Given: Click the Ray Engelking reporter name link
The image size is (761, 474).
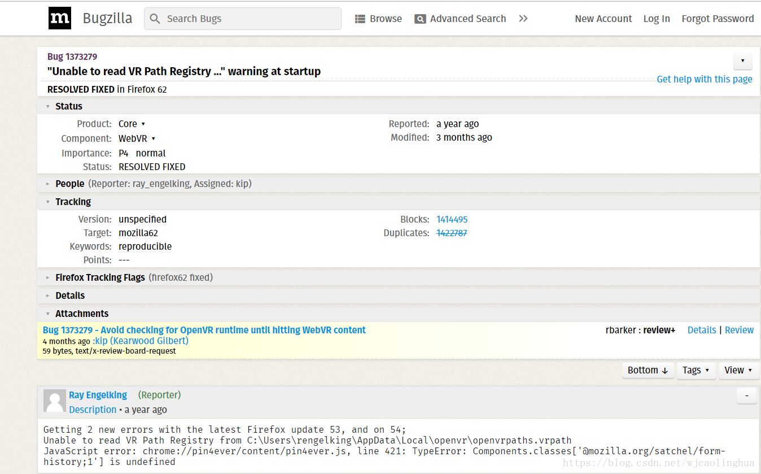Looking at the screenshot, I should pyautogui.click(x=98, y=395).
